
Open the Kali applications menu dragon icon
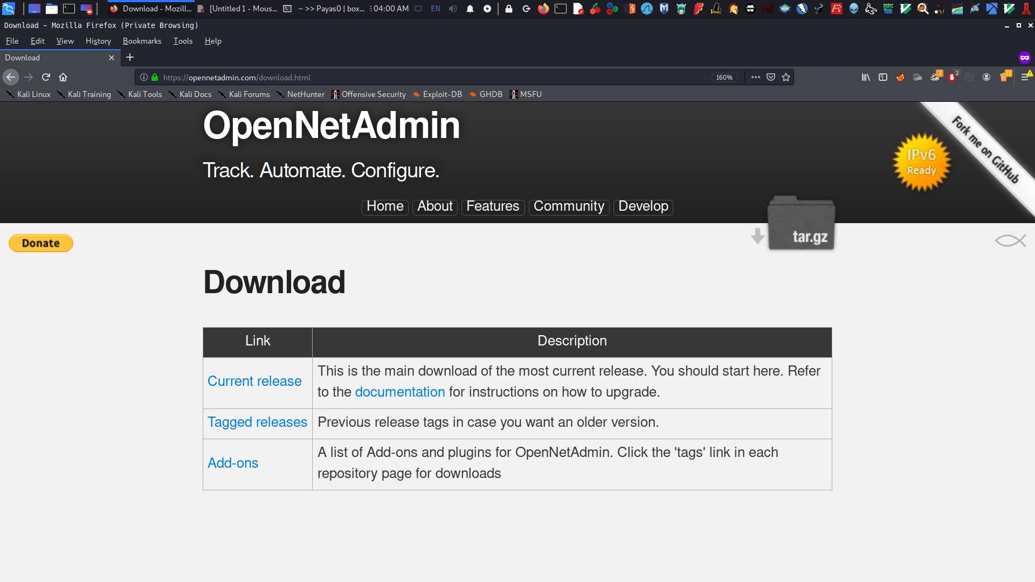click(x=9, y=9)
